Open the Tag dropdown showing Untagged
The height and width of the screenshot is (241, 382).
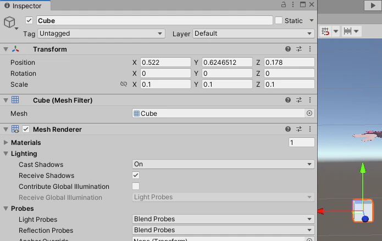click(101, 33)
